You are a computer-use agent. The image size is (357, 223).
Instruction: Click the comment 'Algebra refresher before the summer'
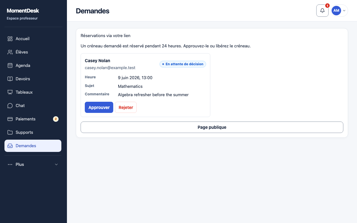point(153,95)
